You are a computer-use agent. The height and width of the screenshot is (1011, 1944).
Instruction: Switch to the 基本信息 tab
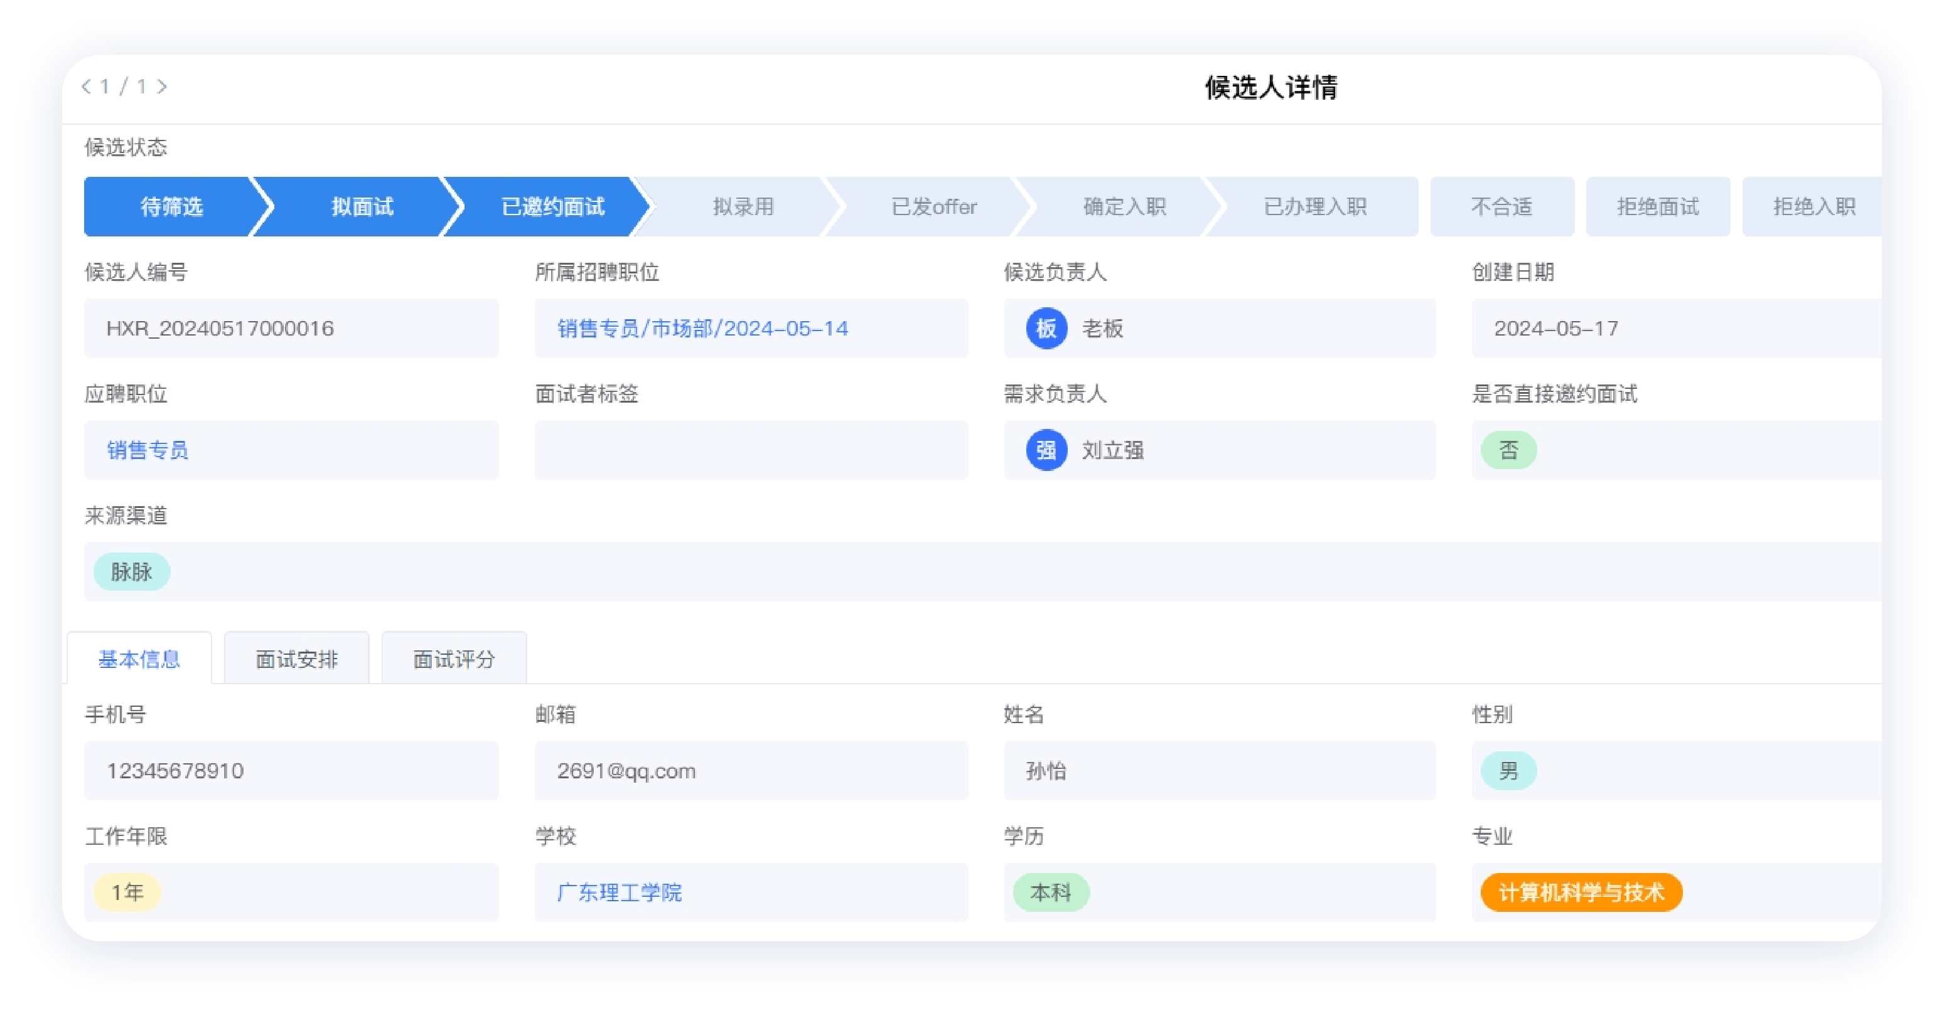(139, 659)
